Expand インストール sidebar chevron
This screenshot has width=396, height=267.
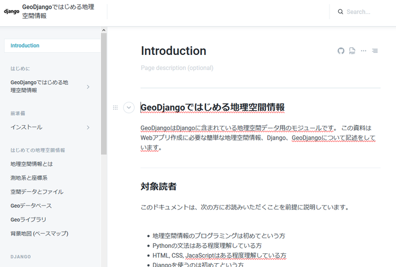tap(88, 127)
